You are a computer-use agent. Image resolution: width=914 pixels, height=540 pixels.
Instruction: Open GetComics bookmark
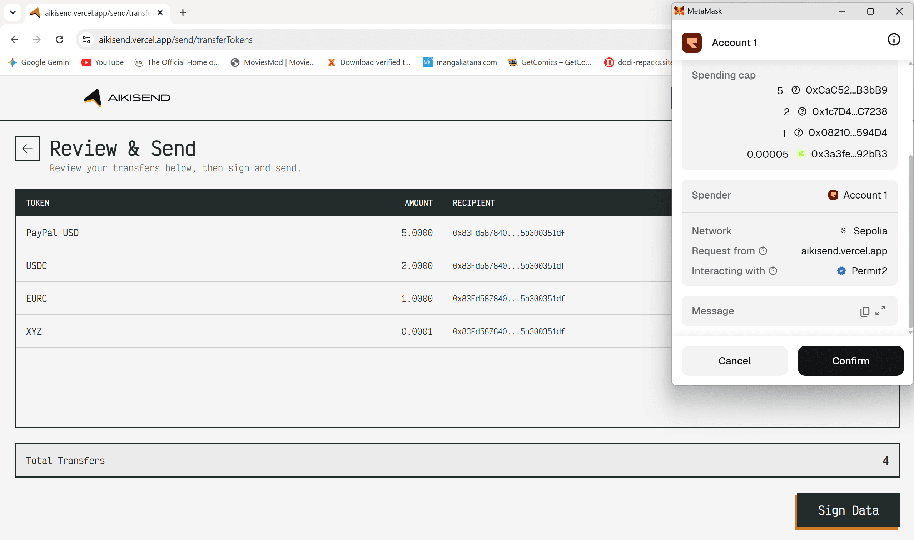(549, 62)
